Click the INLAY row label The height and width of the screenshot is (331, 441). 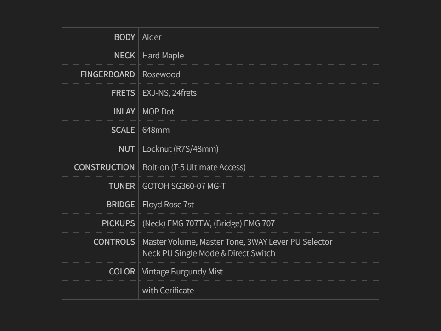tap(124, 112)
